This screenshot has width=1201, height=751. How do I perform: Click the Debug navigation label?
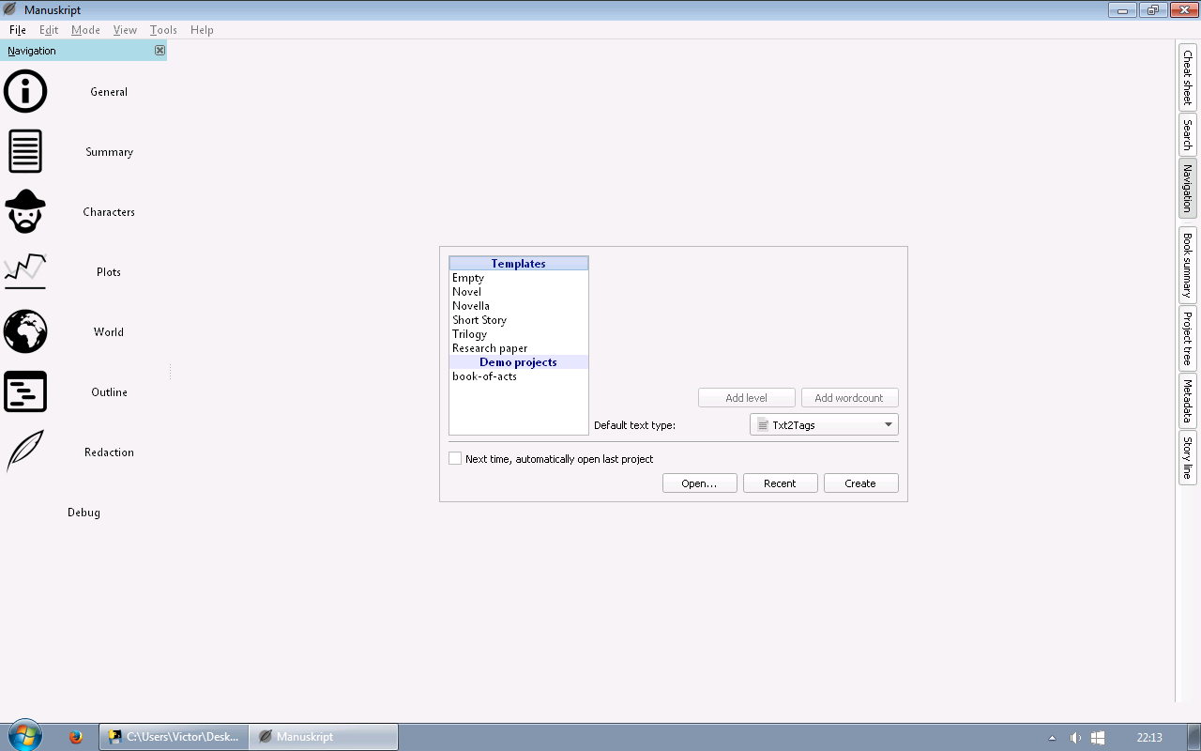coord(84,513)
